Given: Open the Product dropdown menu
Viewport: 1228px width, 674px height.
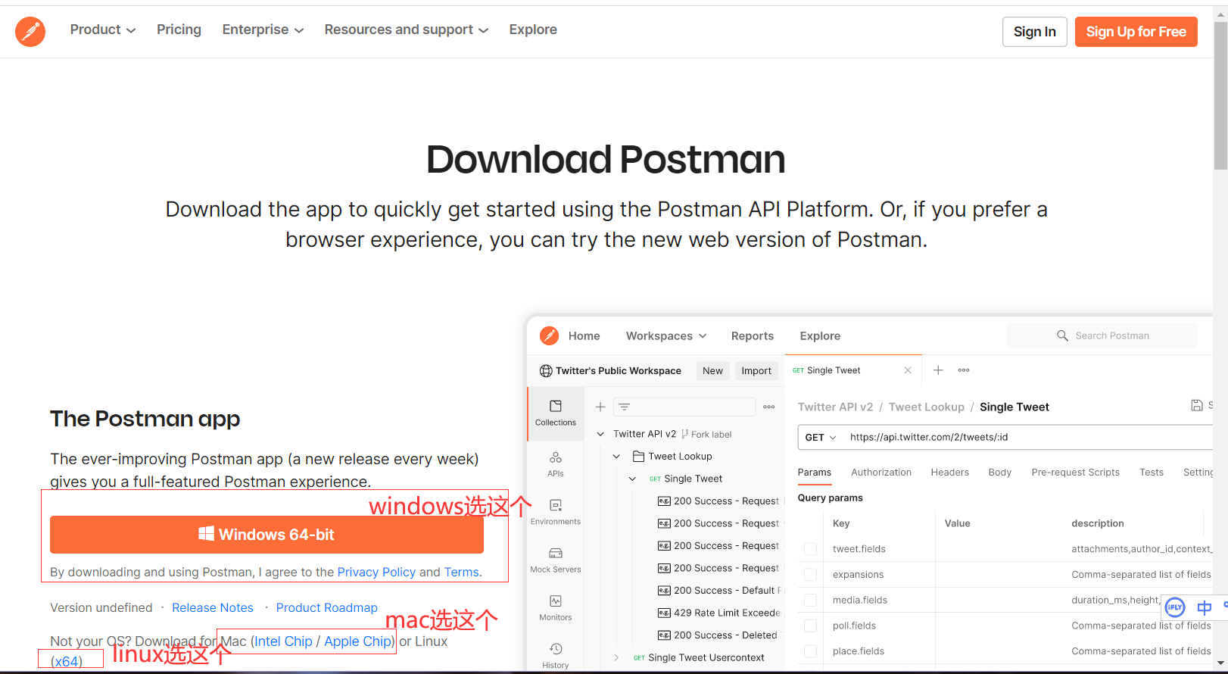Looking at the screenshot, I should pos(103,30).
